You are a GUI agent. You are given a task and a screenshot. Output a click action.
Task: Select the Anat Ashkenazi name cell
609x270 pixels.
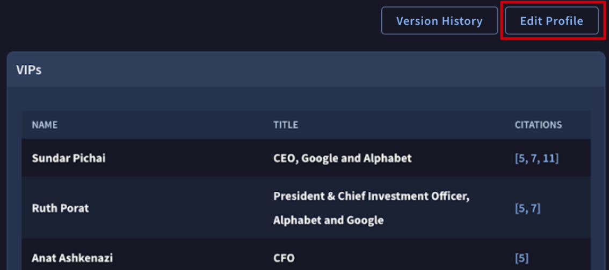(x=72, y=258)
